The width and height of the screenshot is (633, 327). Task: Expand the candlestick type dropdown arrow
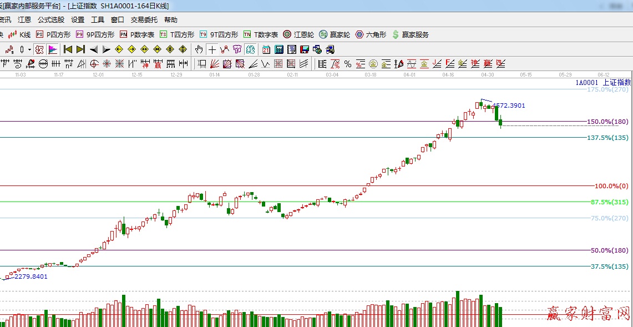[29, 49]
